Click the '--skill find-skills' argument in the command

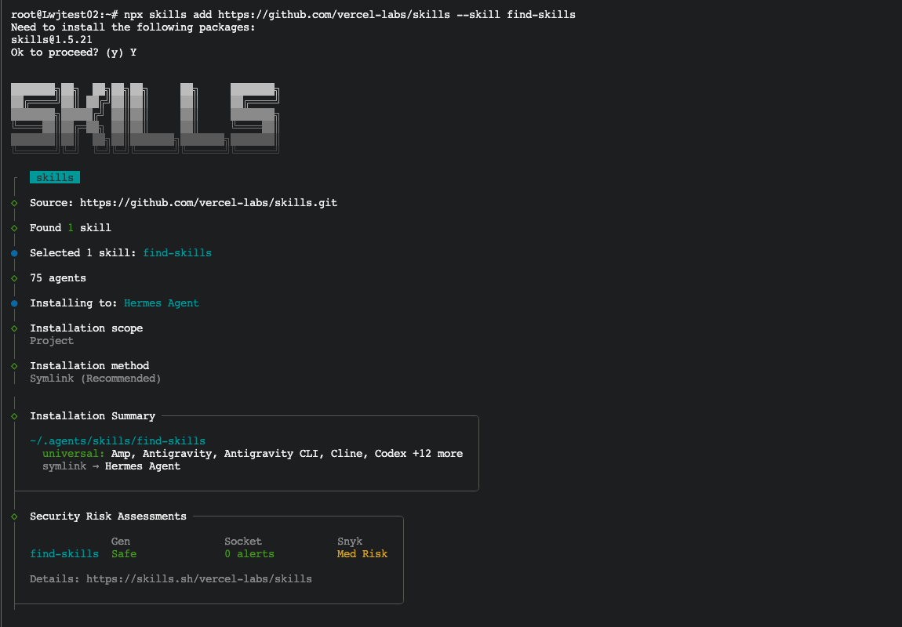pos(516,14)
